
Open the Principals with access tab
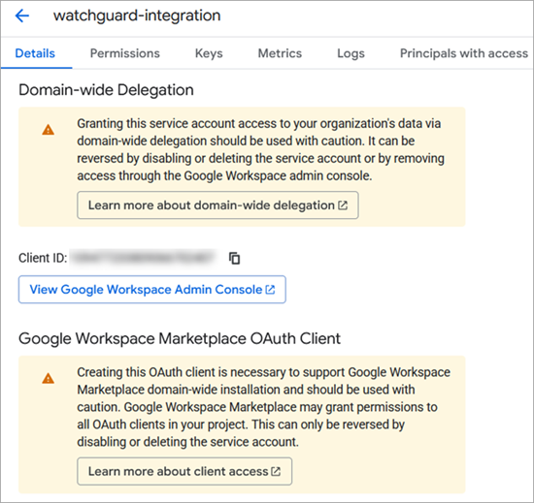pos(464,53)
